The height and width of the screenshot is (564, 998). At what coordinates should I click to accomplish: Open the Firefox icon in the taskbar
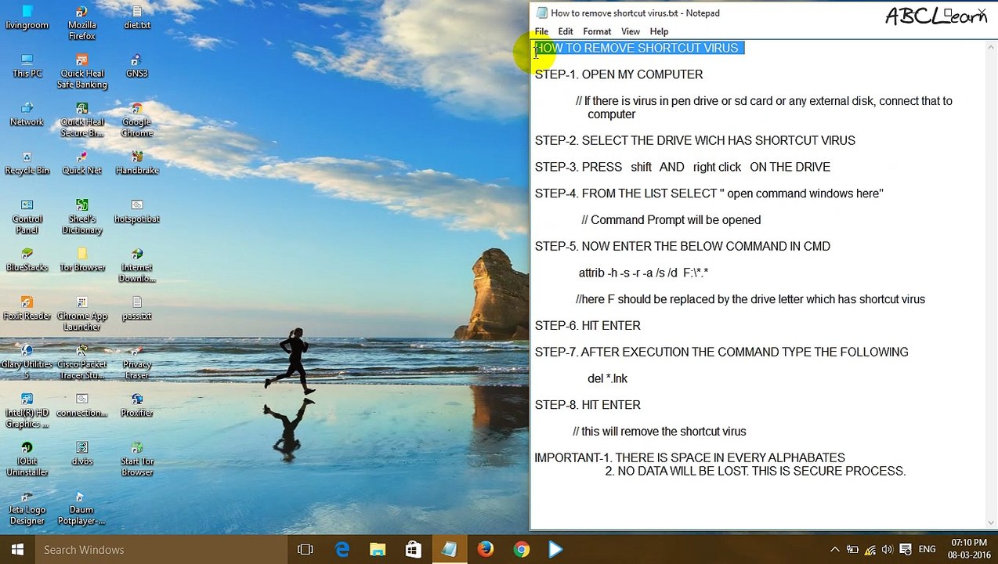485,550
